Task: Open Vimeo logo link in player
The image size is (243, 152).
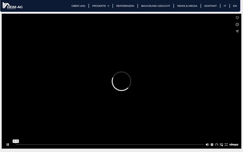Action: (234, 145)
